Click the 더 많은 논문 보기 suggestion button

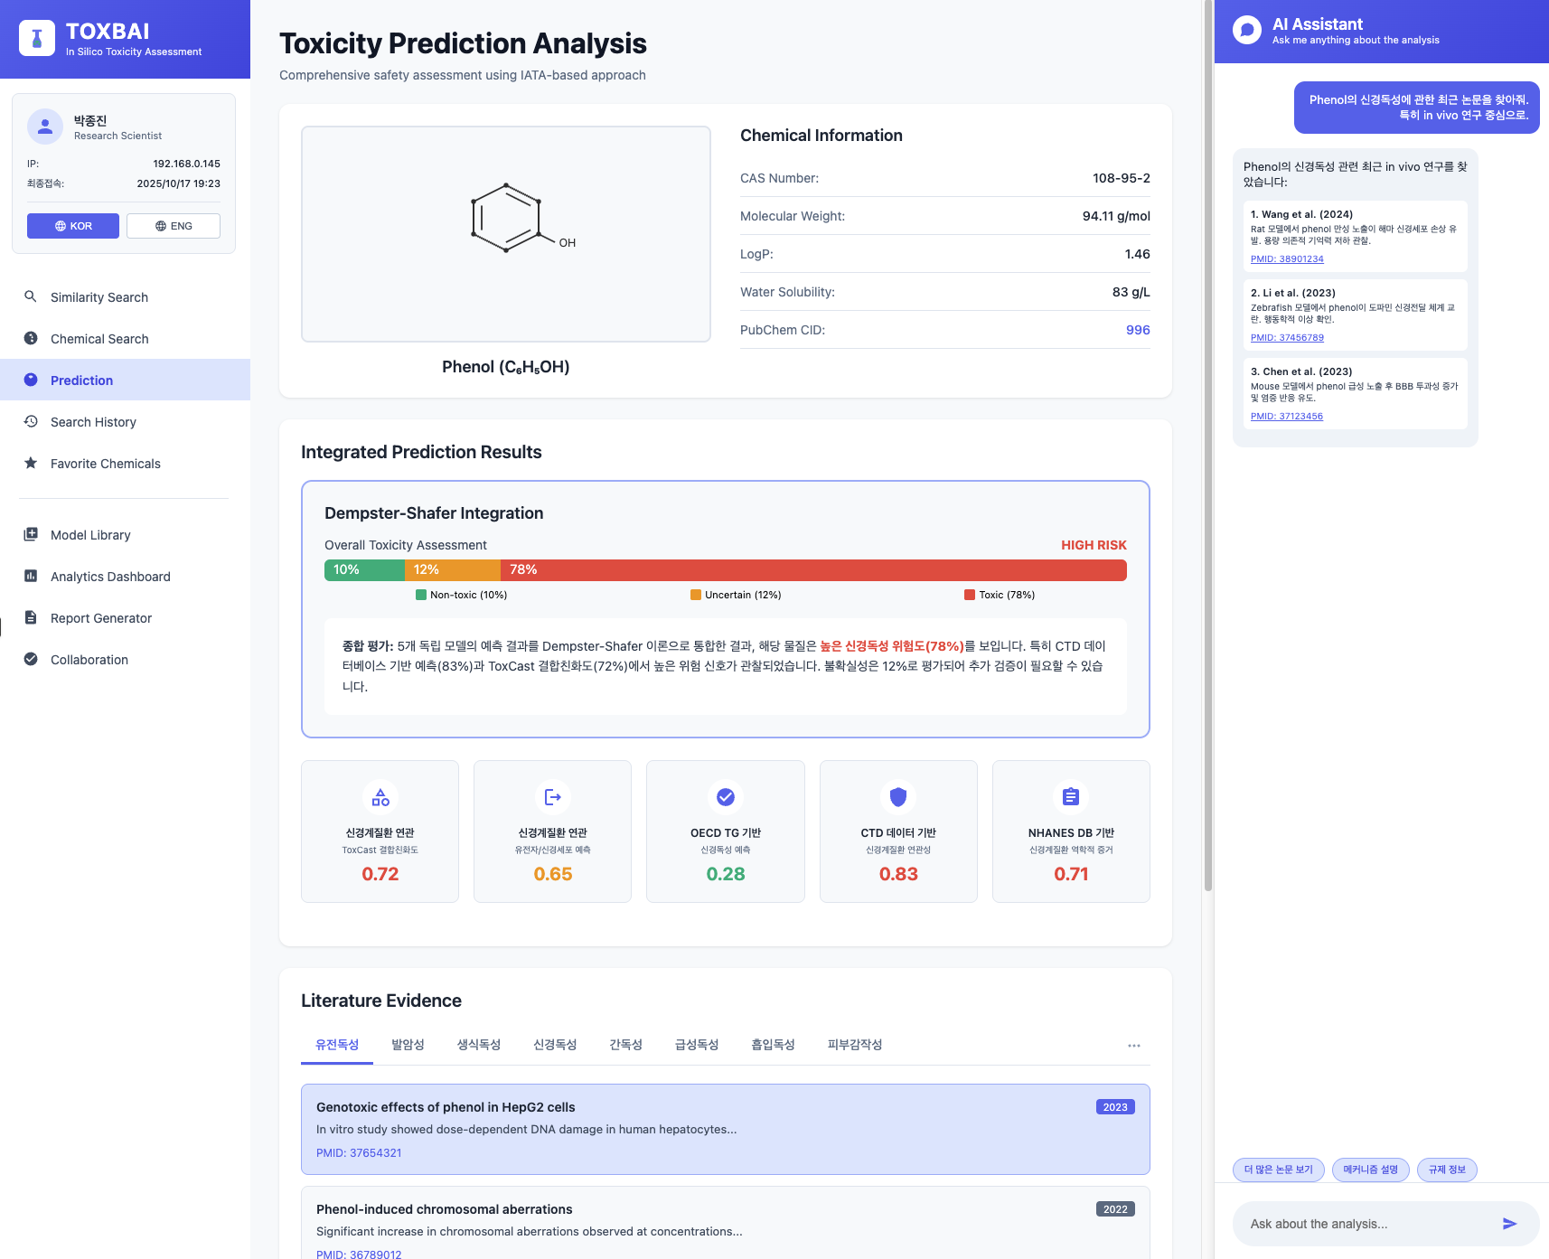coord(1279,1170)
